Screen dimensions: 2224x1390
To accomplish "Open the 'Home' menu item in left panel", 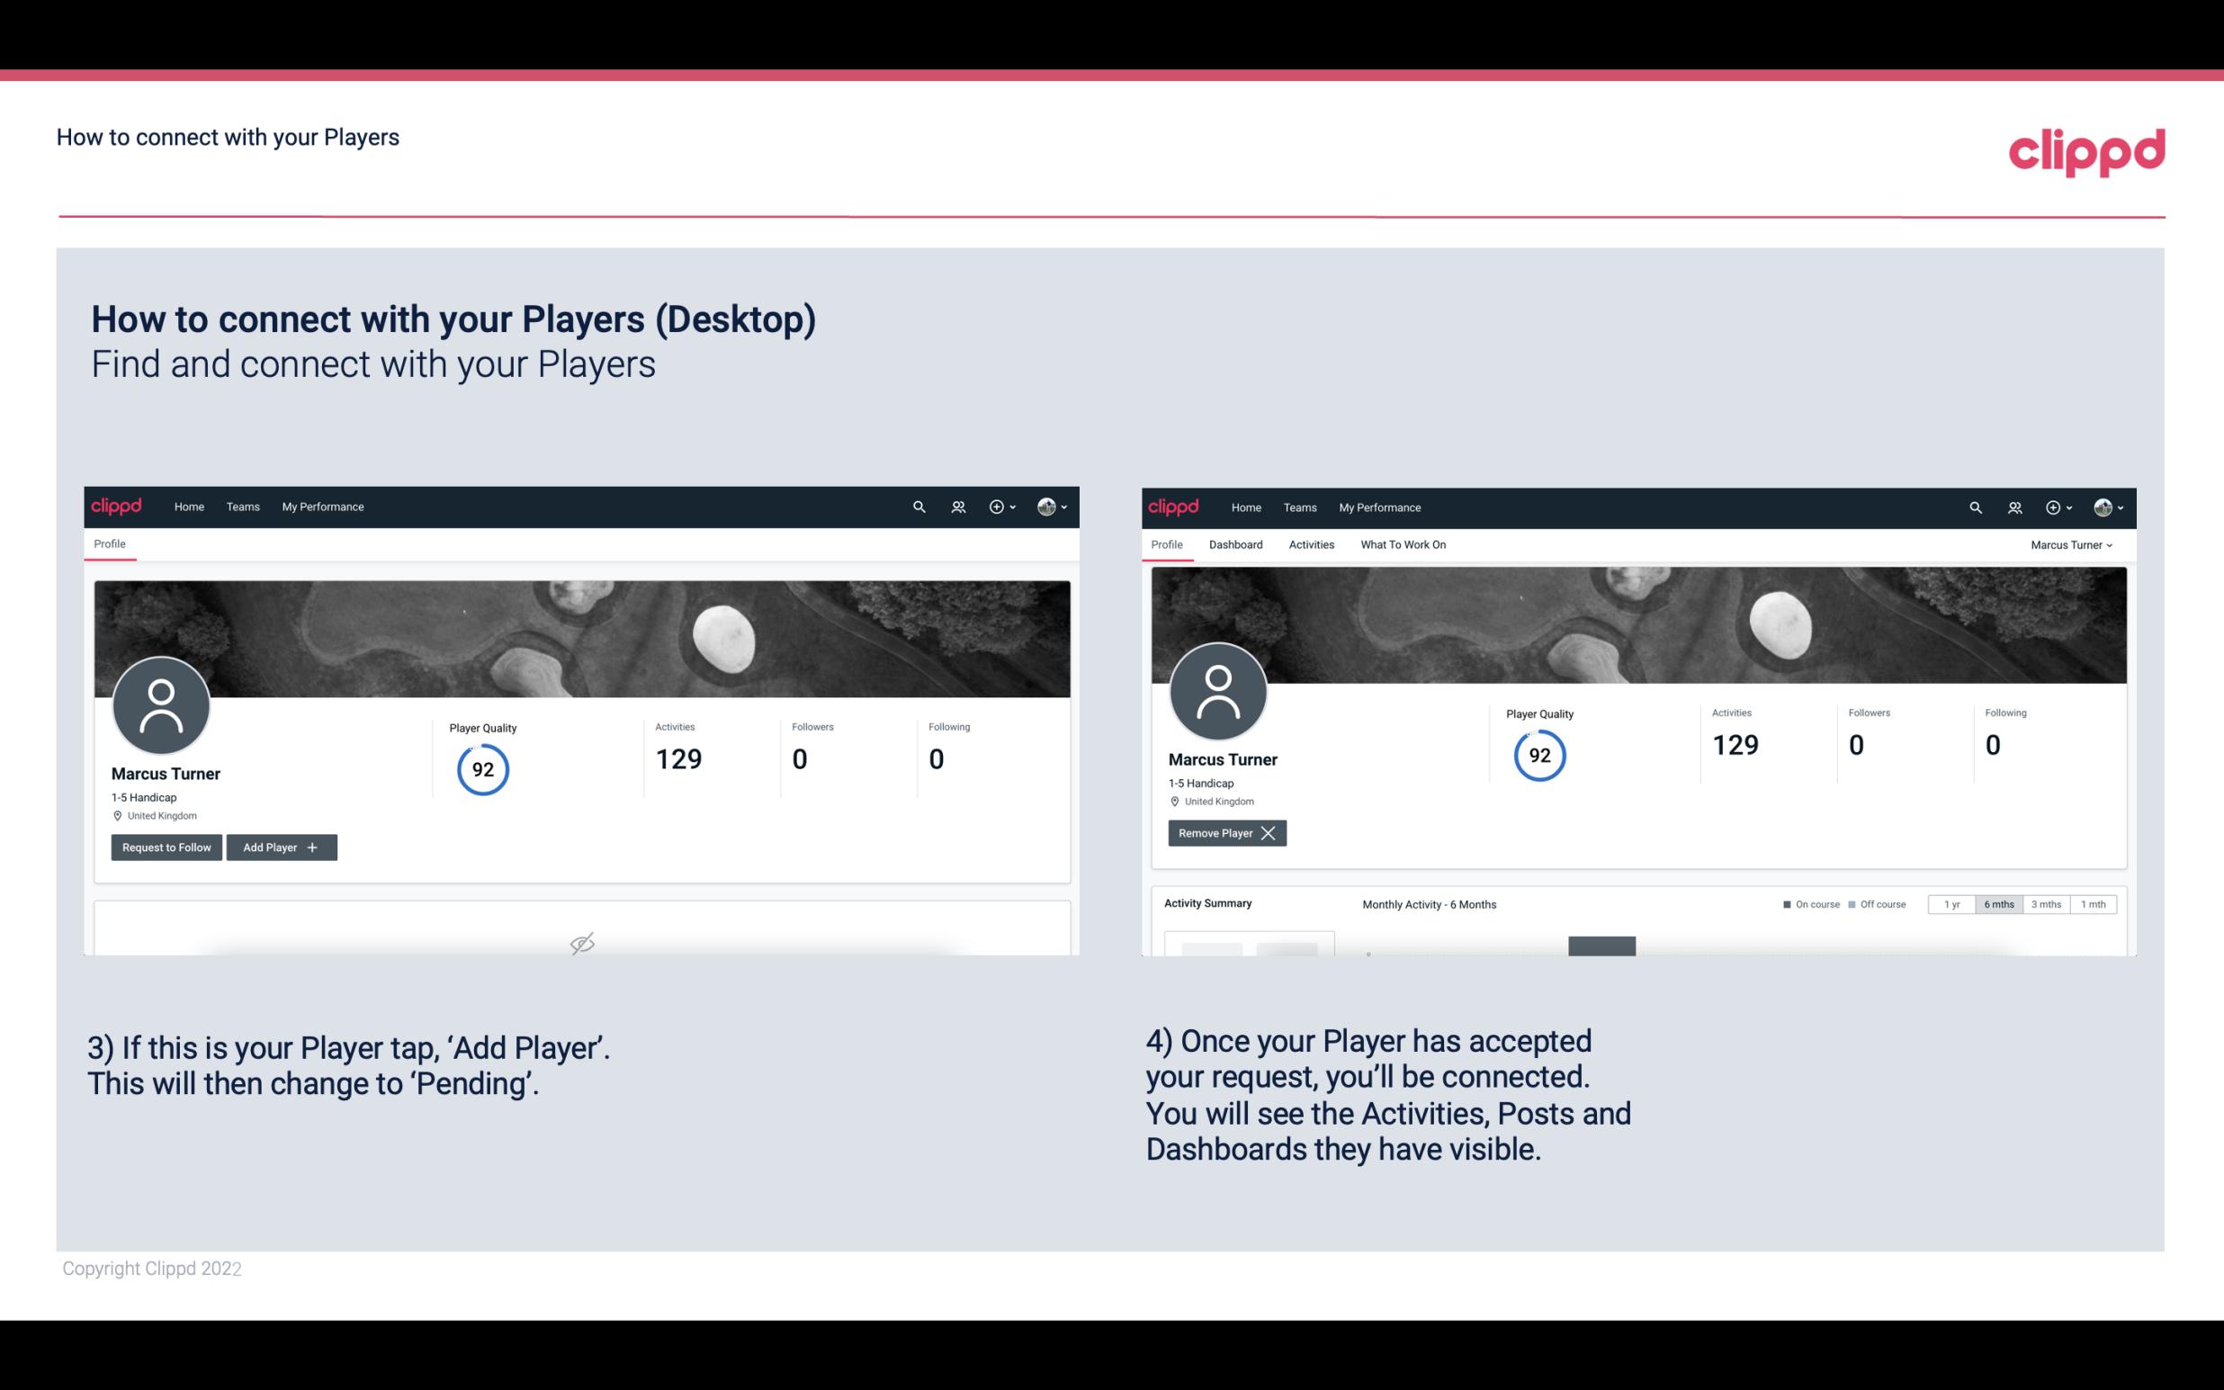I will point(187,506).
